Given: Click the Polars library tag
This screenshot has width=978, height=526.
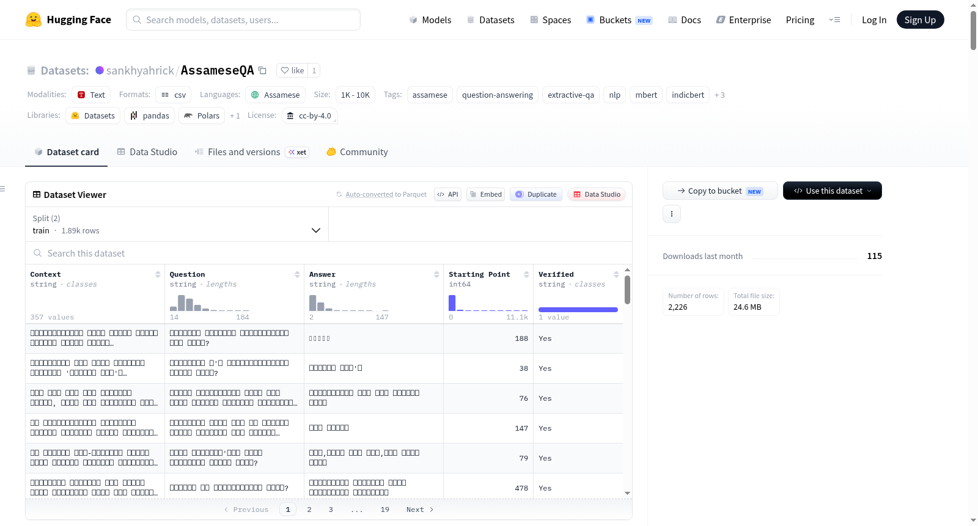Looking at the screenshot, I should coord(202,115).
